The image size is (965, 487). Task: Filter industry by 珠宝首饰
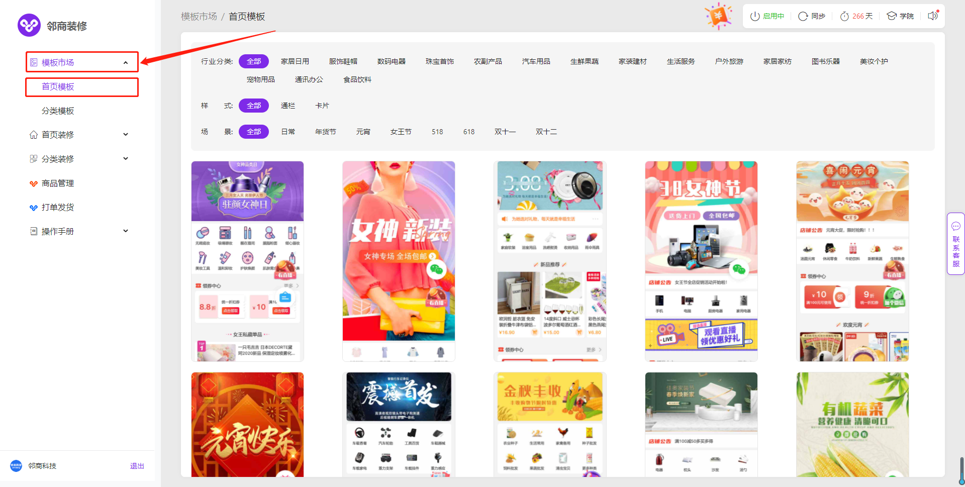440,61
